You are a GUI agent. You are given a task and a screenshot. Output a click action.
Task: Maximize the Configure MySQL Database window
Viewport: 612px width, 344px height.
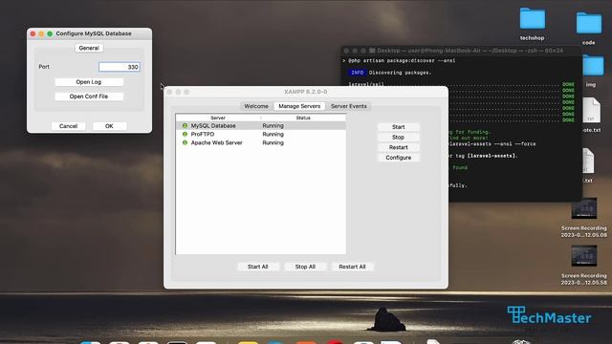[50, 34]
